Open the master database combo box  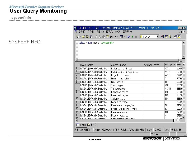coord(149,37)
